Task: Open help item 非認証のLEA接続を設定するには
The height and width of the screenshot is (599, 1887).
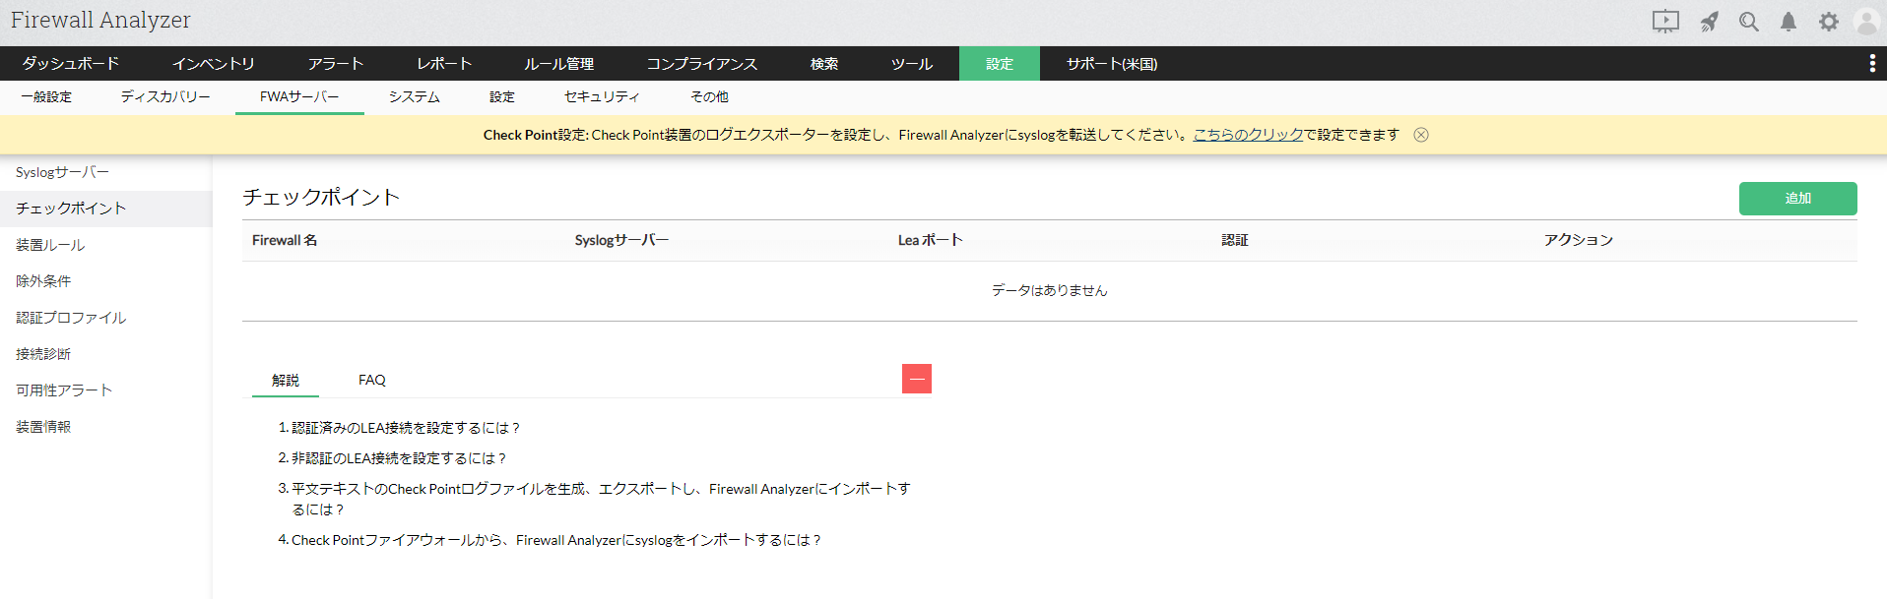Action: [x=399, y=458]
